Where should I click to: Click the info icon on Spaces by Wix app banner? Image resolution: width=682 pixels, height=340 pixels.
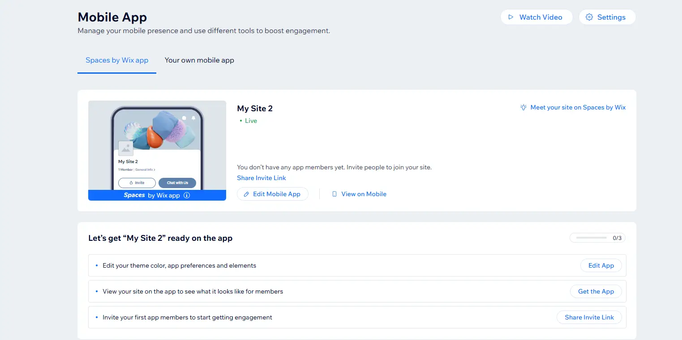187,195
